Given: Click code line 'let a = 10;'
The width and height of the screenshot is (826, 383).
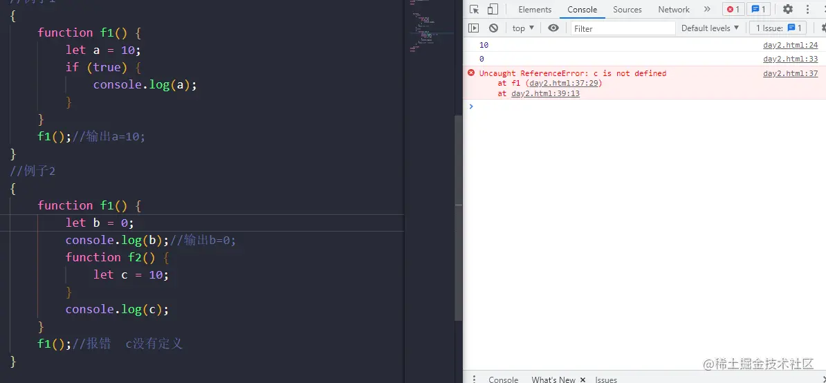Looking at the screenshot, I should click(103, 50).
